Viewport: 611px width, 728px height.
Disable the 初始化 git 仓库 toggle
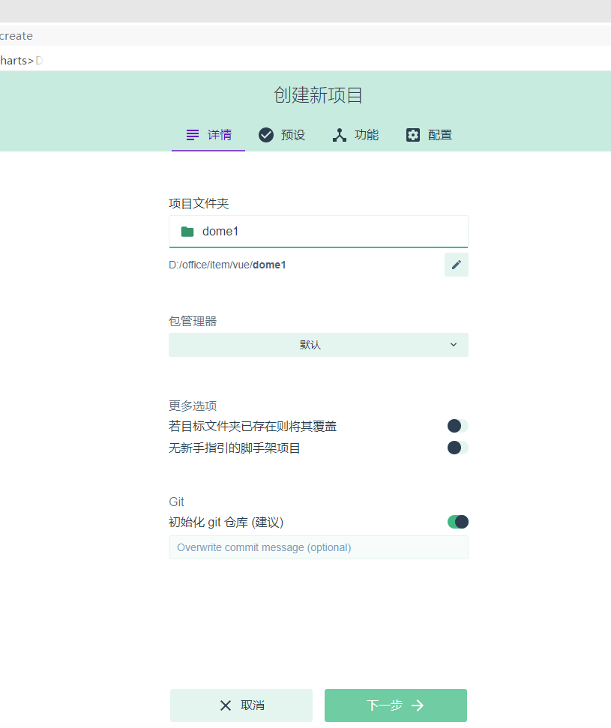(457, 522)
